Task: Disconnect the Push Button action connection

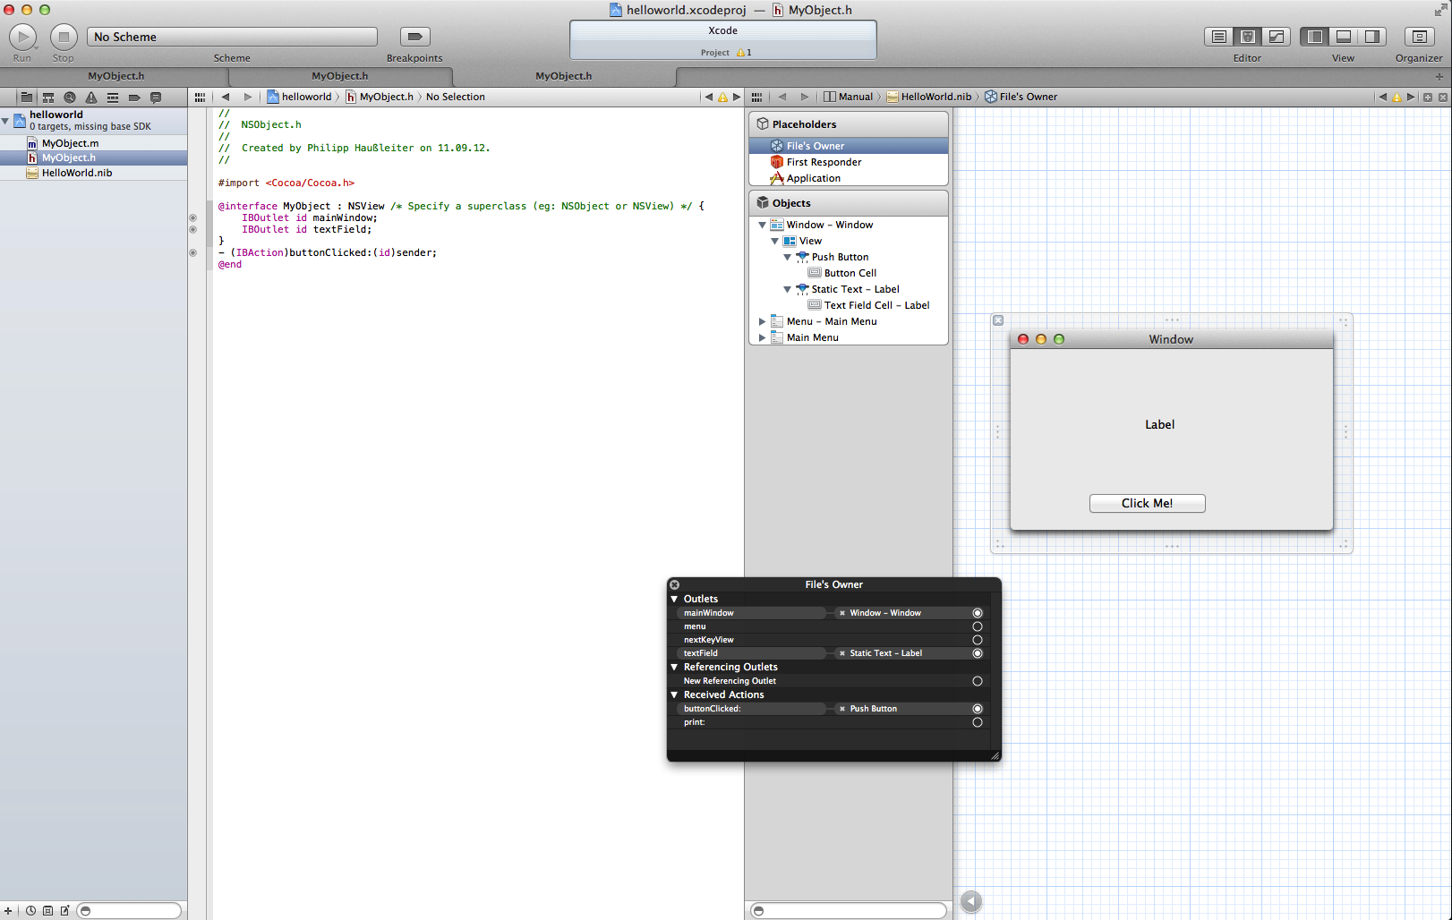Action: click(842, 709)
